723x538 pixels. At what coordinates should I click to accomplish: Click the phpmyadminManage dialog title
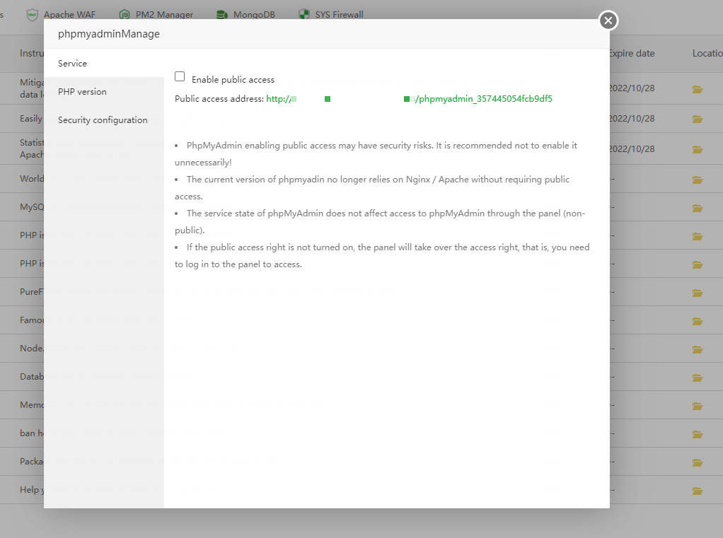coord(109,34)
